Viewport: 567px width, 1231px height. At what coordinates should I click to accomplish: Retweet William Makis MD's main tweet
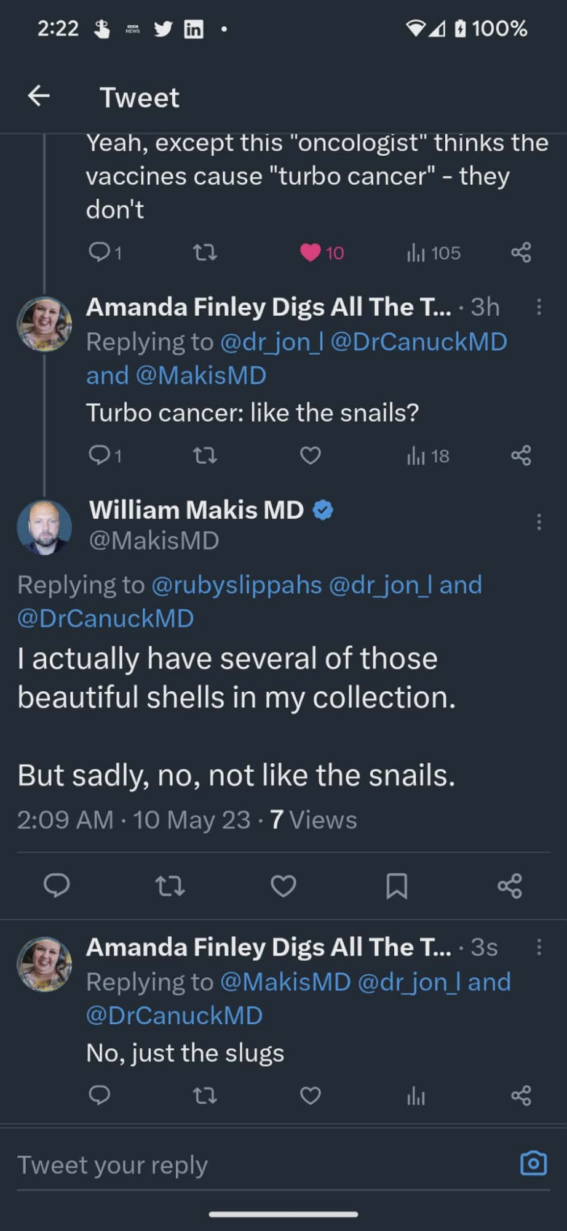coord(170,886)
